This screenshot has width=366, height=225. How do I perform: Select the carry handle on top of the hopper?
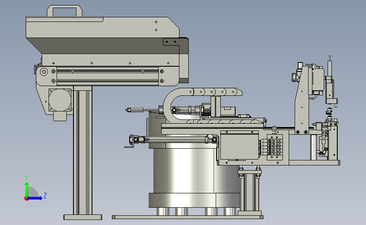coord(65,11)
